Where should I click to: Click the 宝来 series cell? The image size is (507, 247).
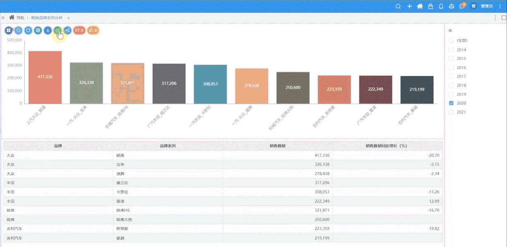[x=168, y=165]
